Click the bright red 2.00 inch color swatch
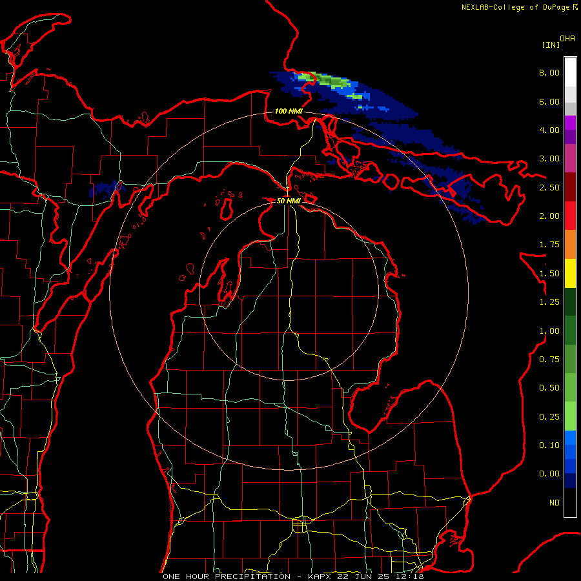Viewport: 581px width, 581px height. click(x=570, y=216)
